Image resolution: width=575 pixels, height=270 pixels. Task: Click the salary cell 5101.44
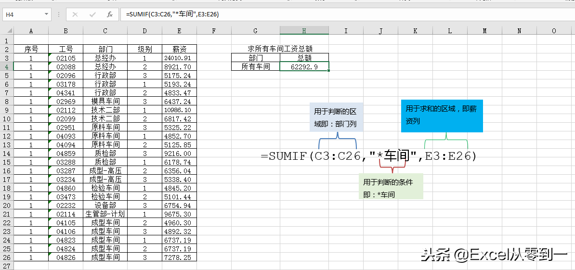[179, 196]
